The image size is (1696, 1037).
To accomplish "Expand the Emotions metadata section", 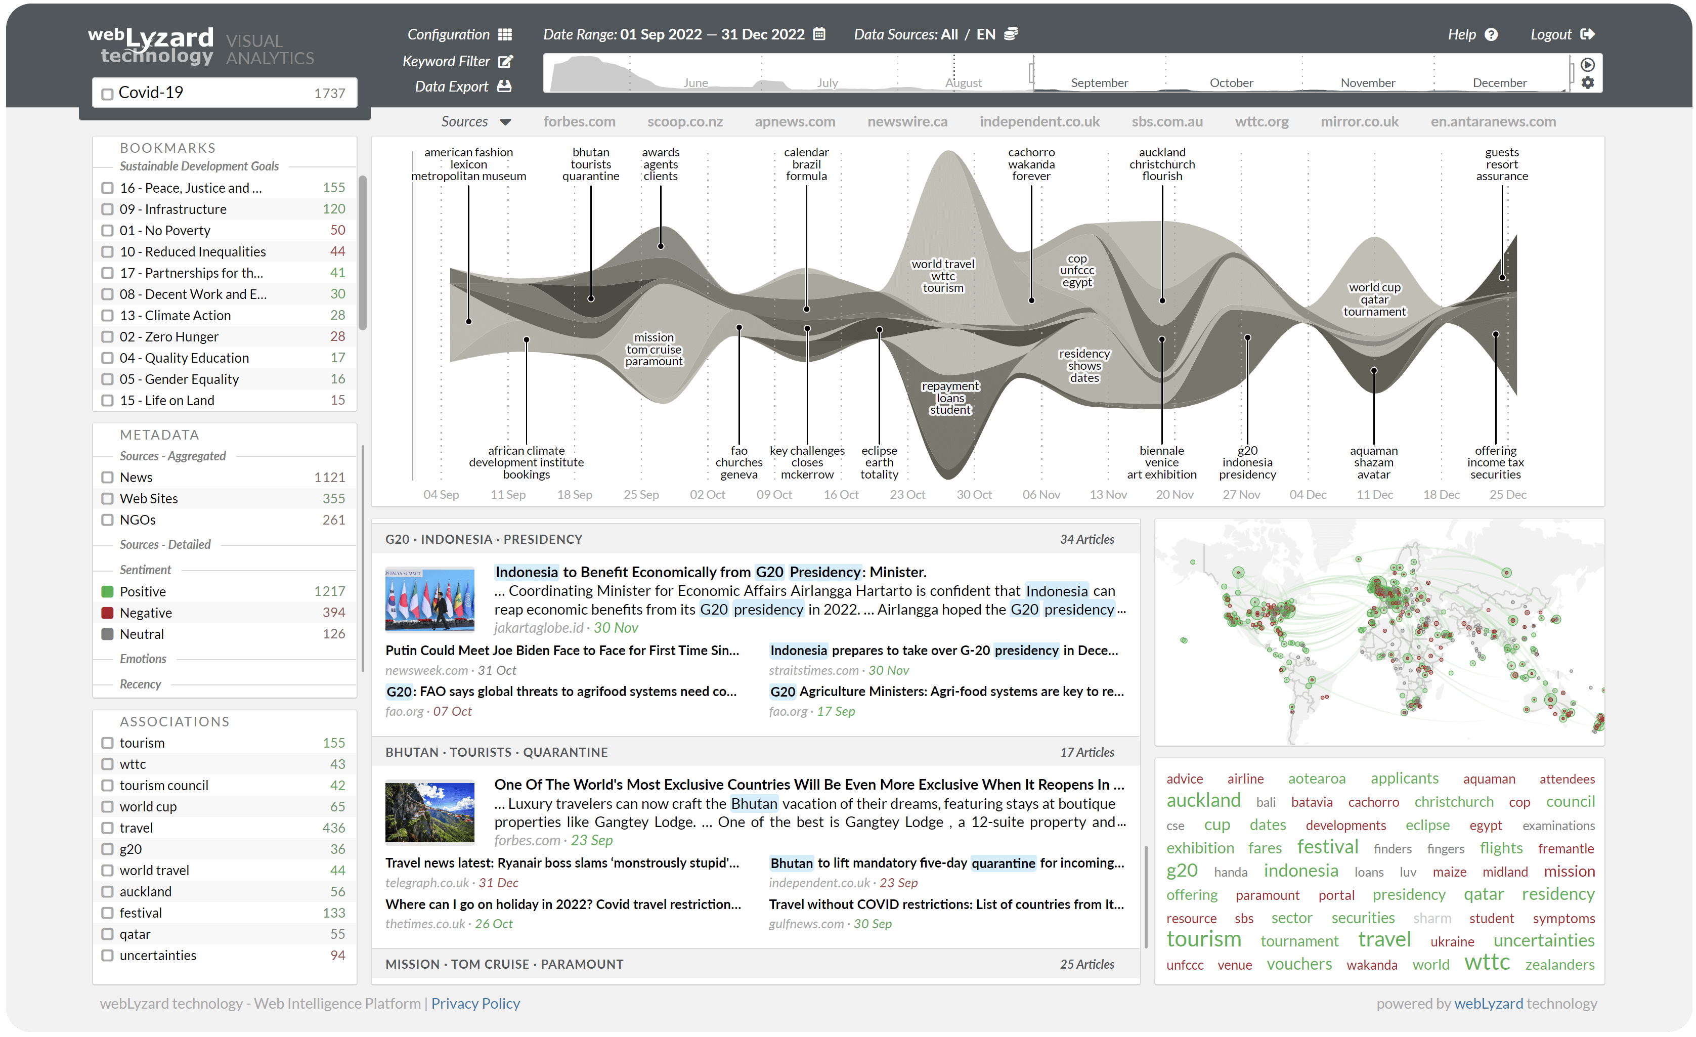I will (143, 658).
